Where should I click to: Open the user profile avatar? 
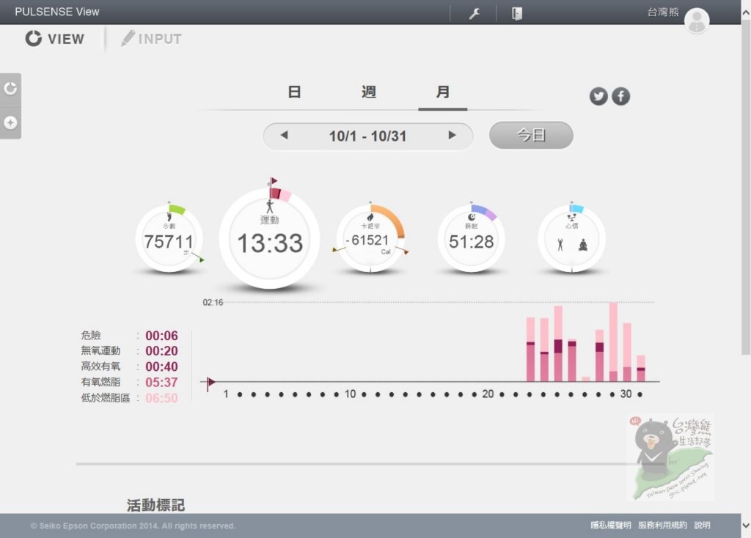697,21
